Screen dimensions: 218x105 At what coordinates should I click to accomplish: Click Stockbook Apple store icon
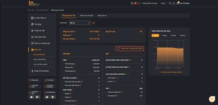(x=47, y=97)
